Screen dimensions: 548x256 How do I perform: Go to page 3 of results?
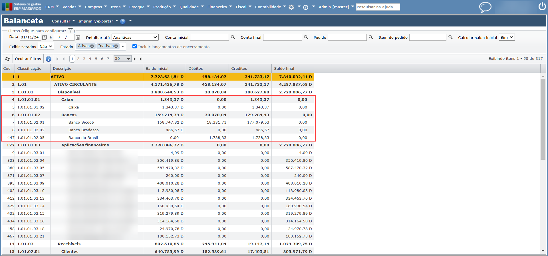(x=84, y=59)
